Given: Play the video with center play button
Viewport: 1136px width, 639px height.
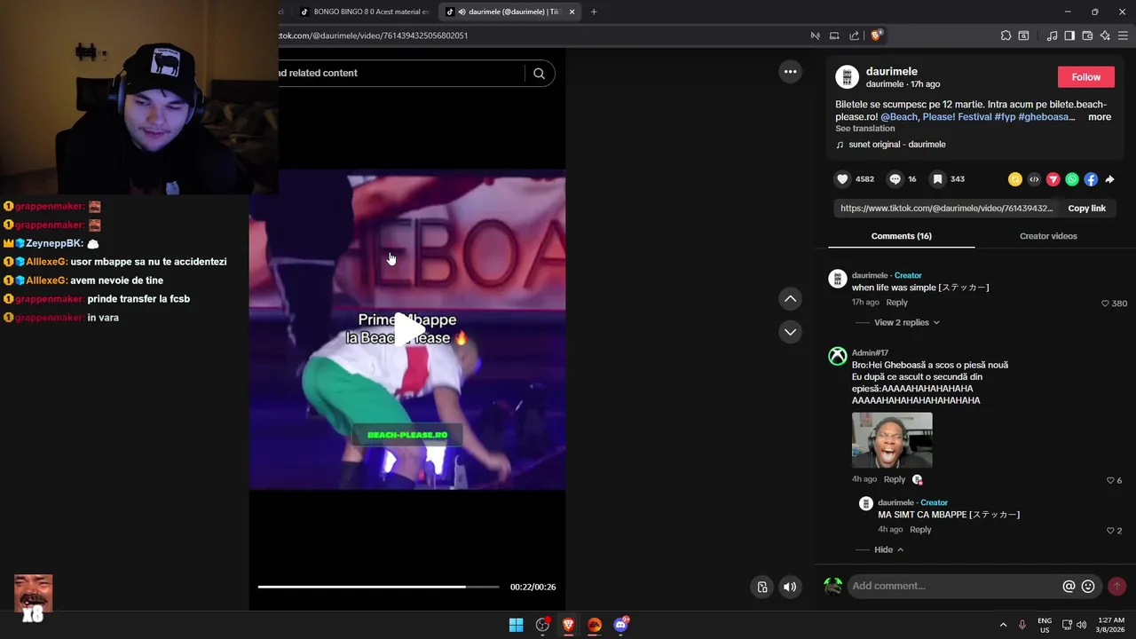Looking at the screenshot, I should point(407,329).
